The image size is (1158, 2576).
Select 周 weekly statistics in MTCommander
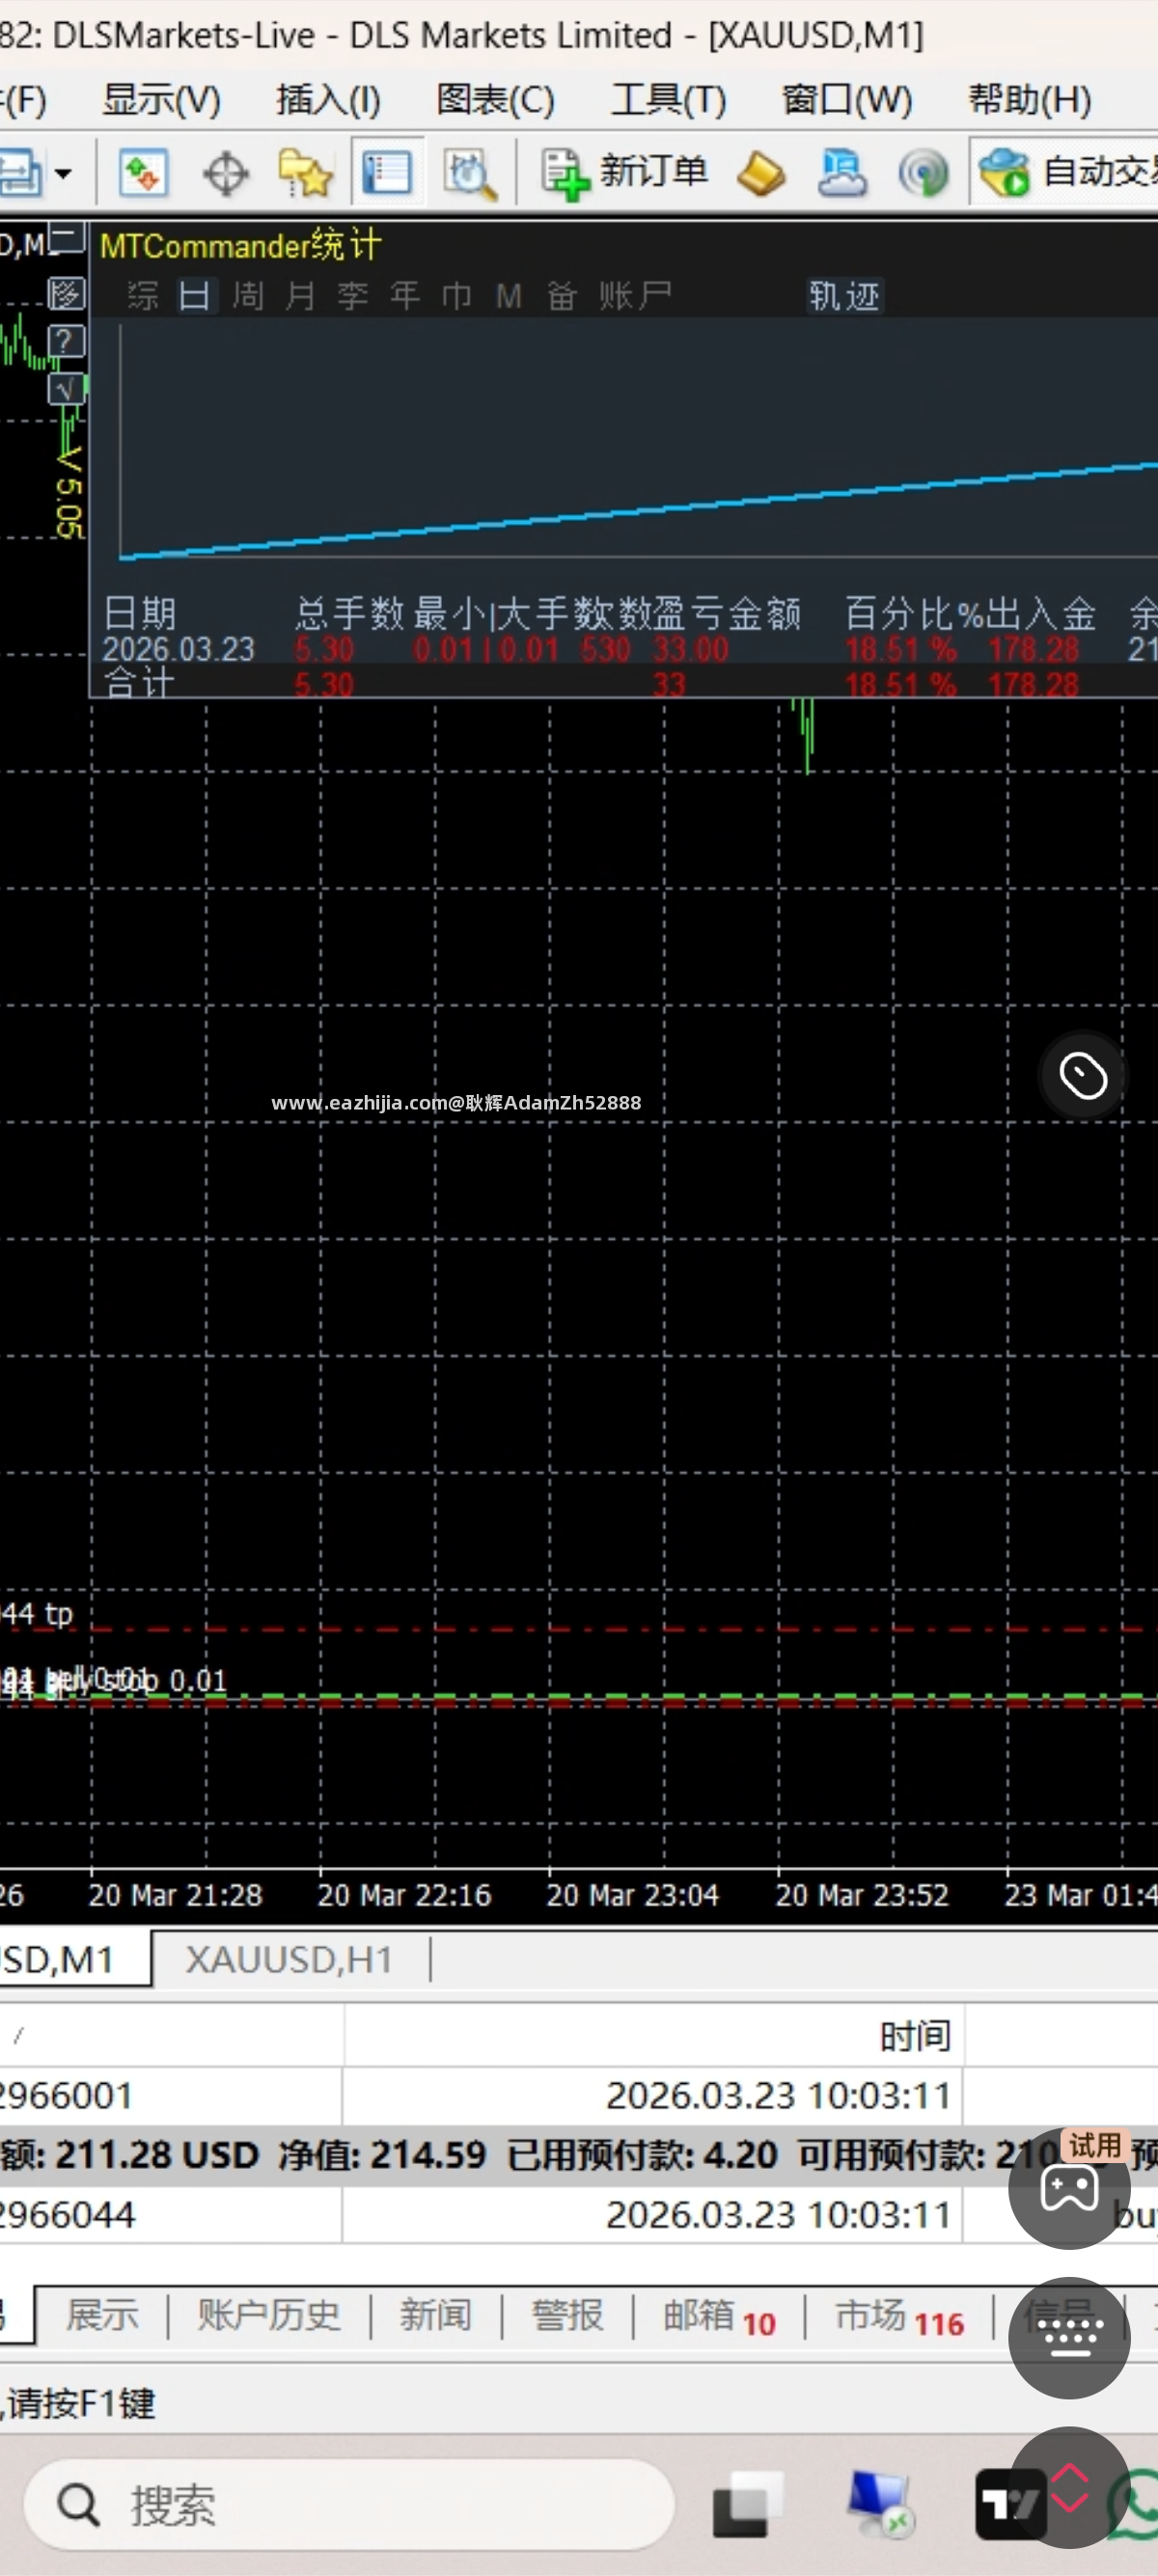(248, 296)
